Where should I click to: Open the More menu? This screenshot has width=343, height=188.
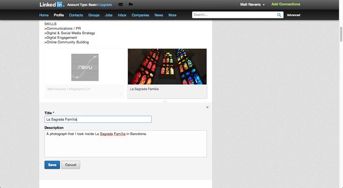(172, 15)
